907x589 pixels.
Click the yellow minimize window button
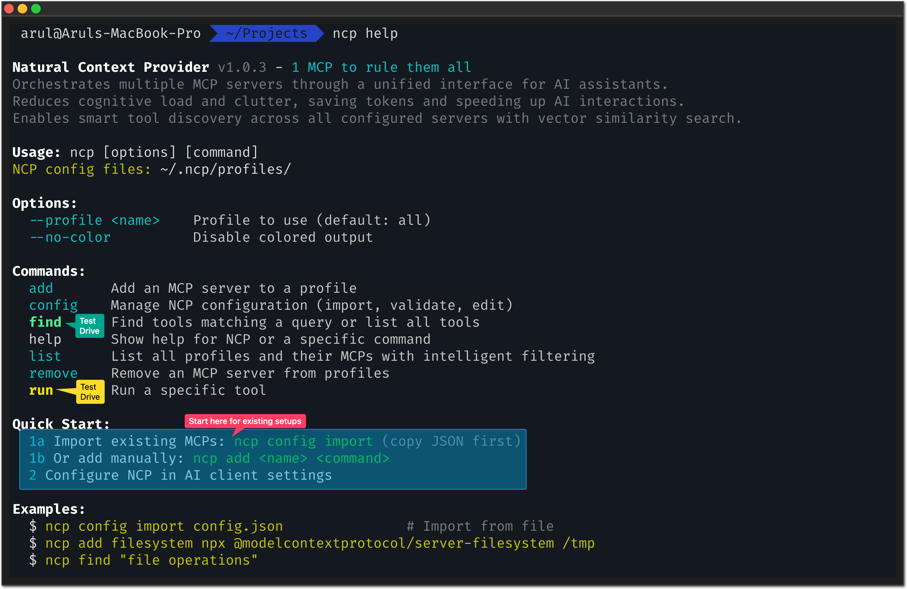coord(23,8)
